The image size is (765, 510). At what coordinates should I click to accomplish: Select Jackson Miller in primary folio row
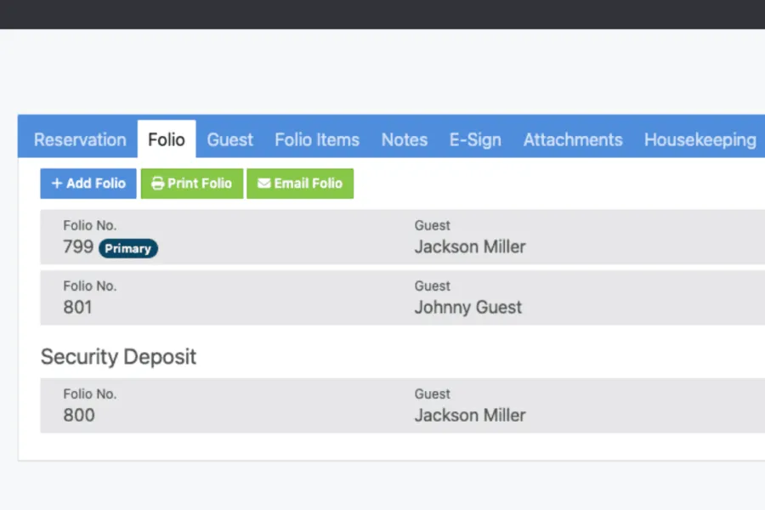coord(469,247)
